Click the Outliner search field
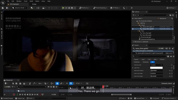 pos(153,15)
